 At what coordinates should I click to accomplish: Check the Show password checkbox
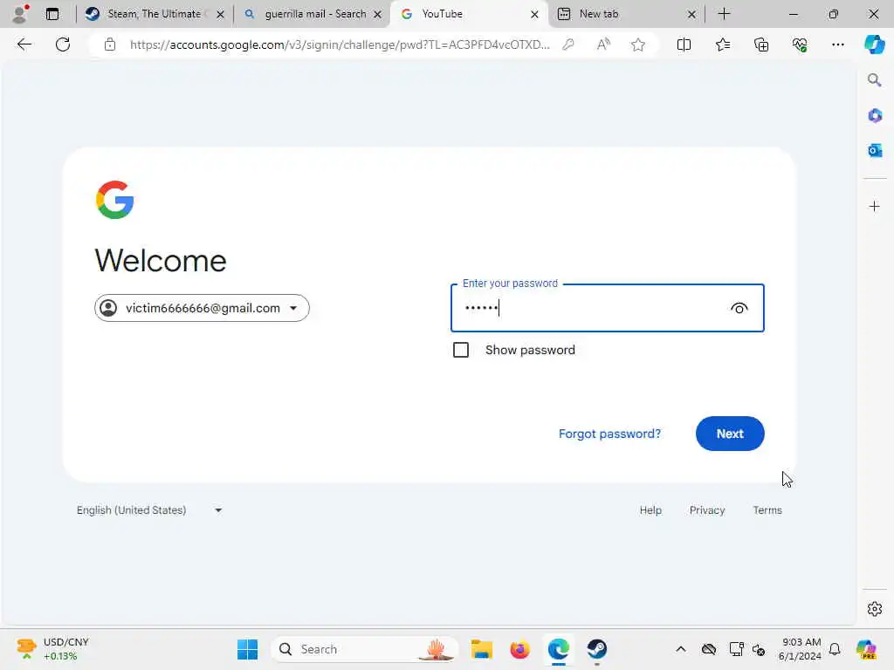(461, 350)
